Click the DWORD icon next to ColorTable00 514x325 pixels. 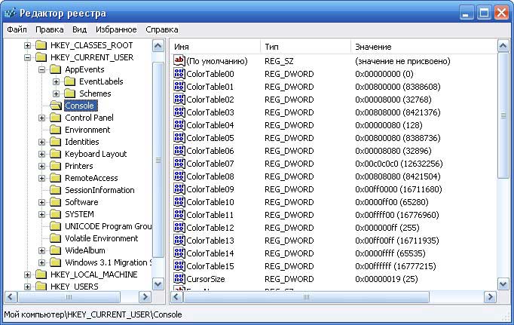[179, 74]
